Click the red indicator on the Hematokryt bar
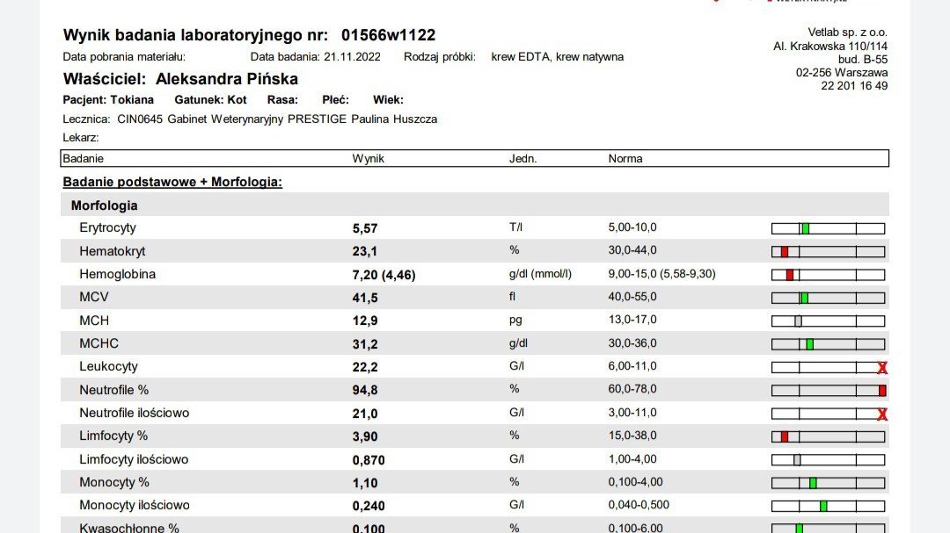The width and height of the screenshot is (950, 533). pyautogui.click(x=785, y=252)
